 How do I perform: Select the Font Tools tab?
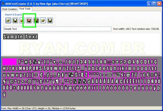coord(25,9)
